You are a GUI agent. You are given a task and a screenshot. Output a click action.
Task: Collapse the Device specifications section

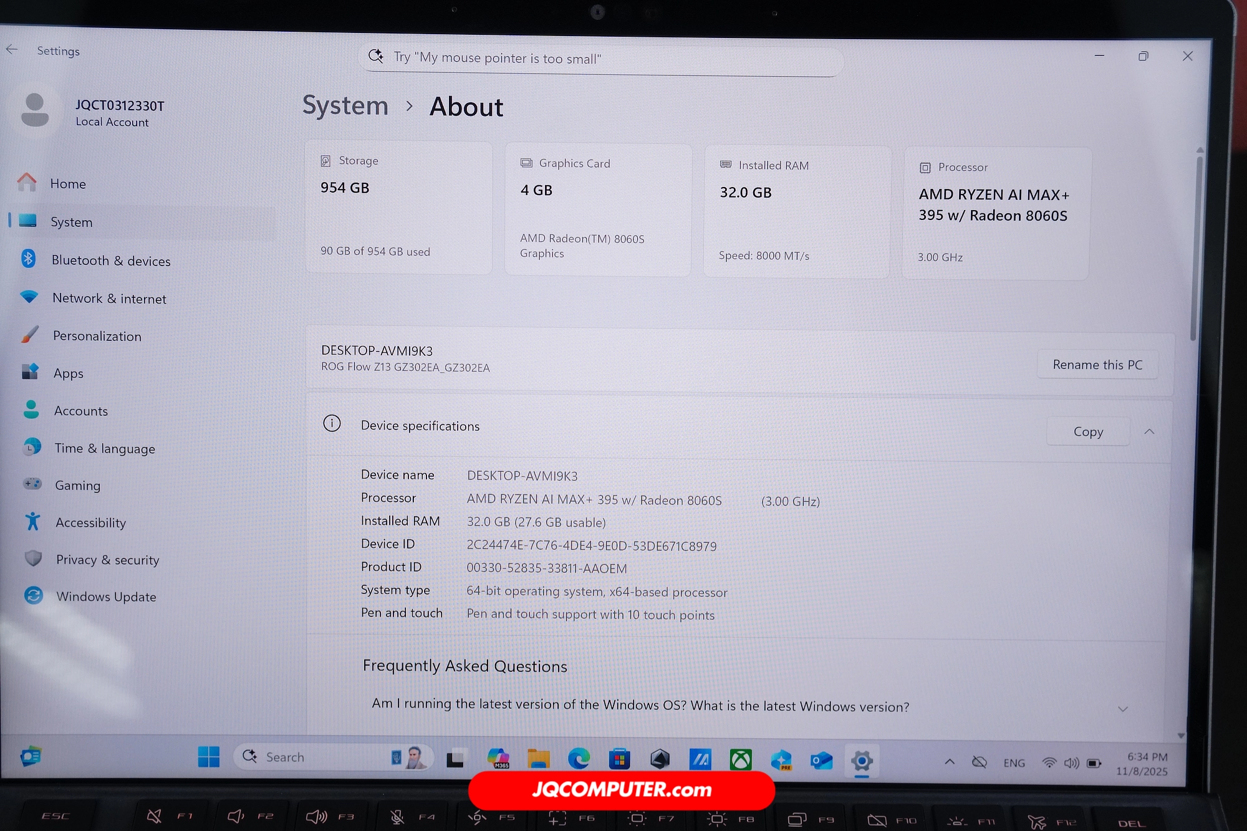tap(1149, 431)
